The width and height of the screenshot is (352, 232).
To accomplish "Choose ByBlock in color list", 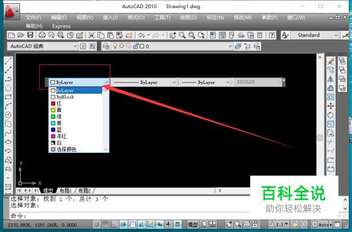I will pos(76,97).
